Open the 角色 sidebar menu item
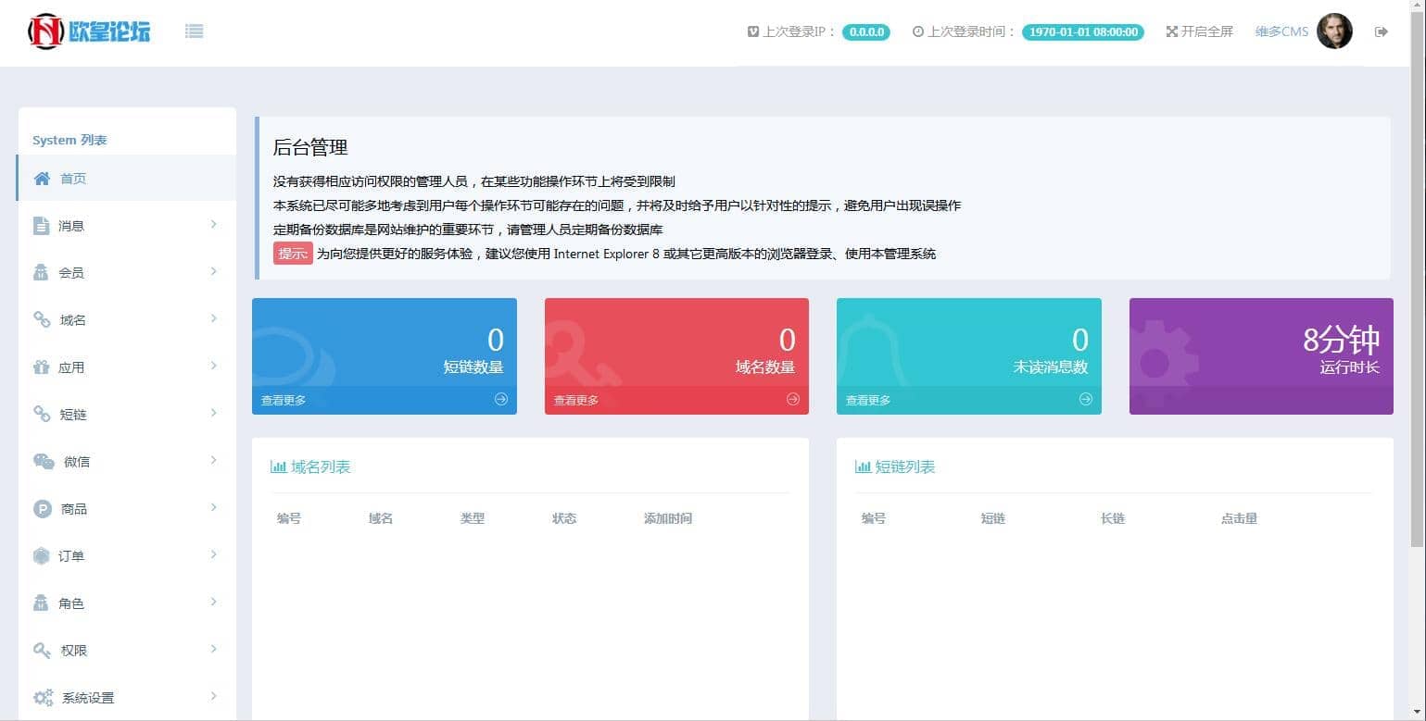The width and height of the screenshot is (1426, 721). tap(71, 603)
